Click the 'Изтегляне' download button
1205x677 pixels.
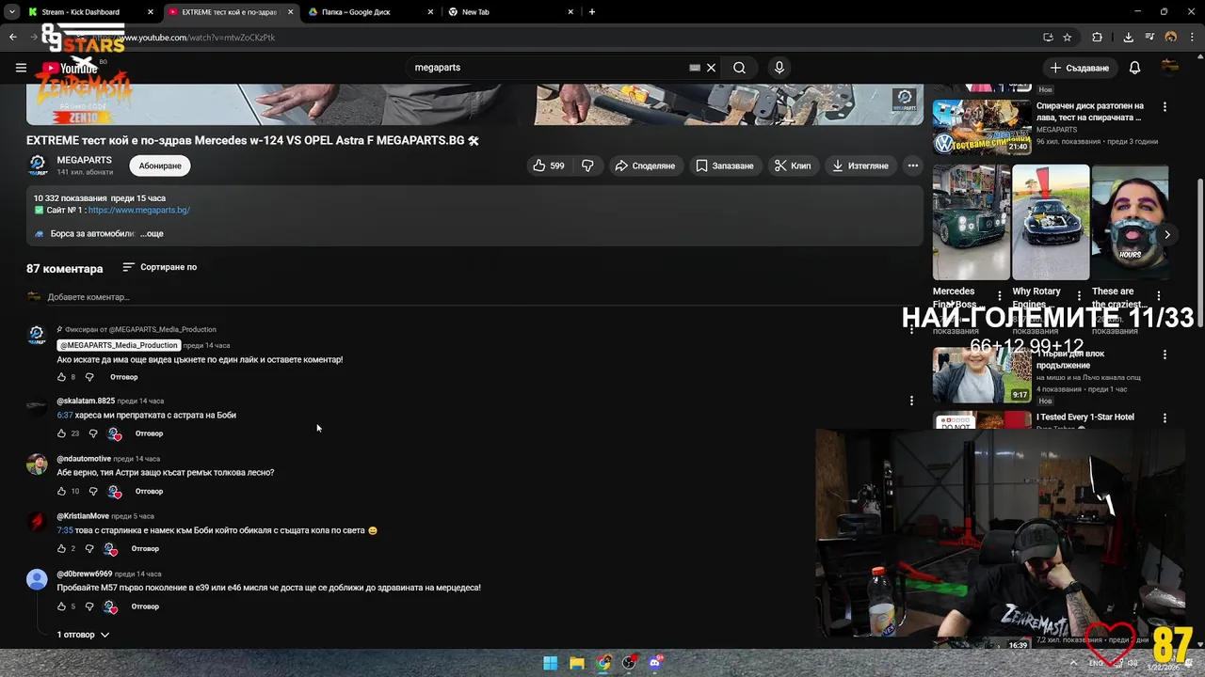(860, 165)
